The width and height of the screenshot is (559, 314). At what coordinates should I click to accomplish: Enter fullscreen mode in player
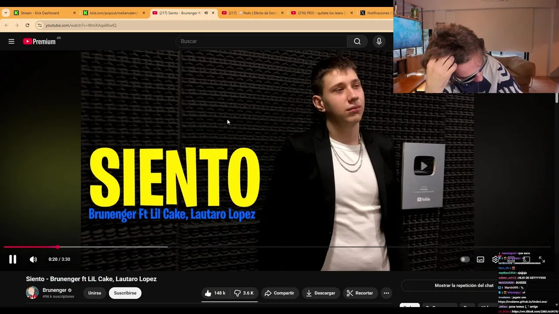coord(542,259)
